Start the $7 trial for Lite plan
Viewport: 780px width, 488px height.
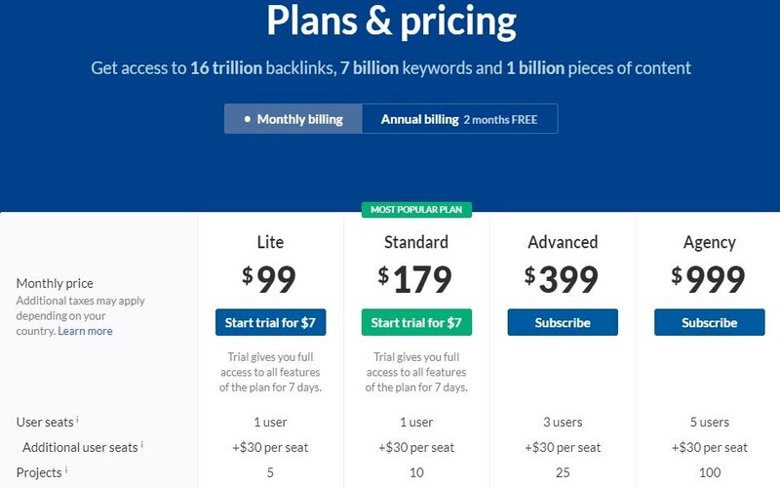(x=270, y=322)
